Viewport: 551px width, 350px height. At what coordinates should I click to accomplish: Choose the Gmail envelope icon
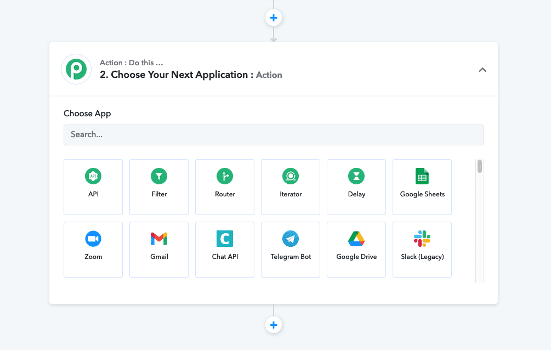pyautogui.click(x=159, y=239)
